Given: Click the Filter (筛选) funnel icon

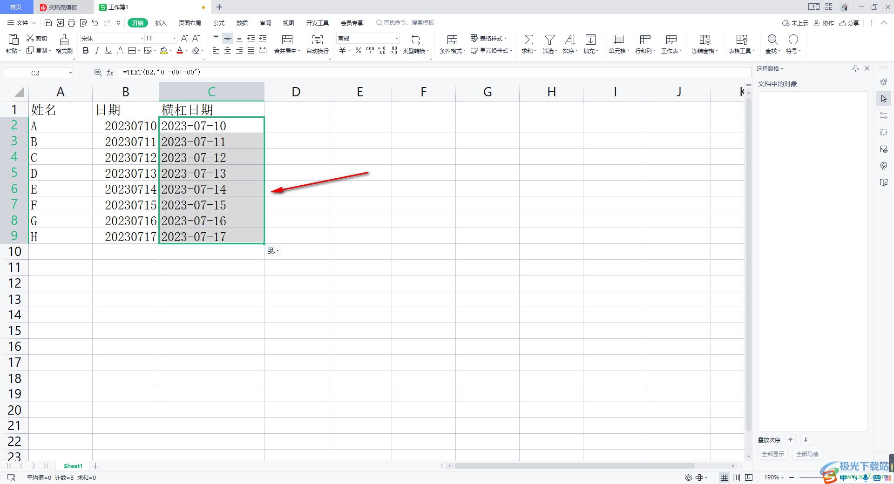Looking at the screenshot, I should pyautogui.click(x=549, y=40).
